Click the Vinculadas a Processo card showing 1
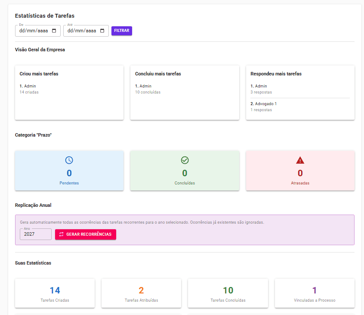364x315 pixels. tap(315, 293)
